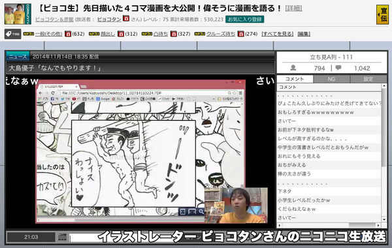392x248 pixels.
Task: Open the 詳細 details link
Action: (x=293, y=8)
